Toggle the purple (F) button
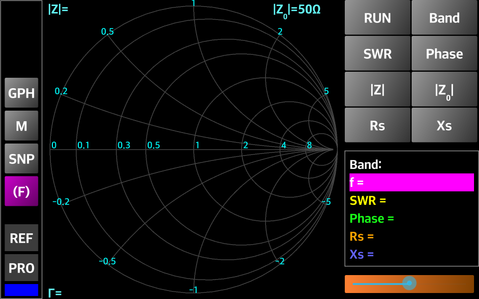479x299 pixels. point(21,191)
